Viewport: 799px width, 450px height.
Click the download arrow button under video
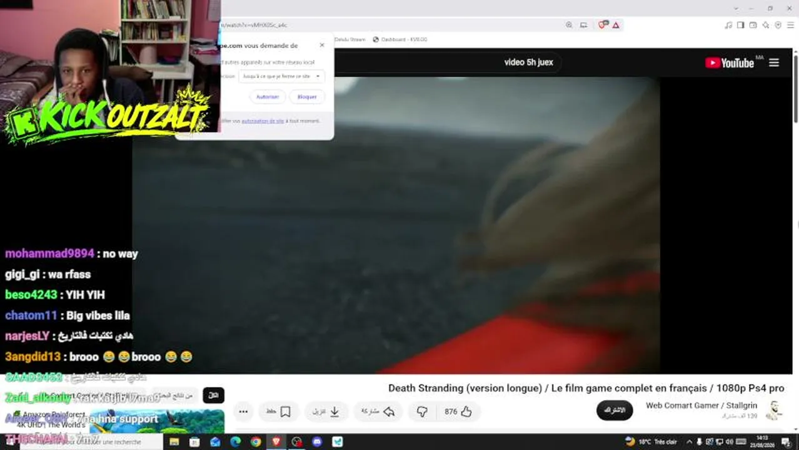(x=326, y=411)
